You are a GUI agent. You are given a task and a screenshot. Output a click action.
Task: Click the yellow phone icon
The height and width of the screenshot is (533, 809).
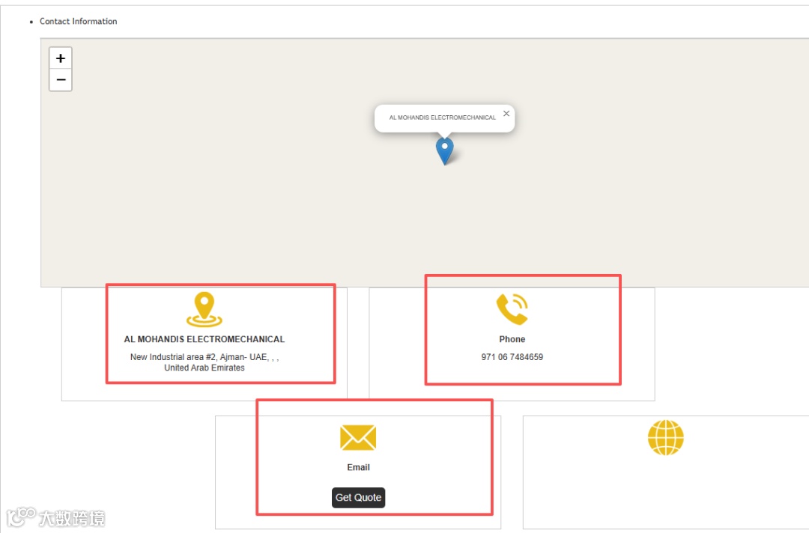tap(512, 309)
